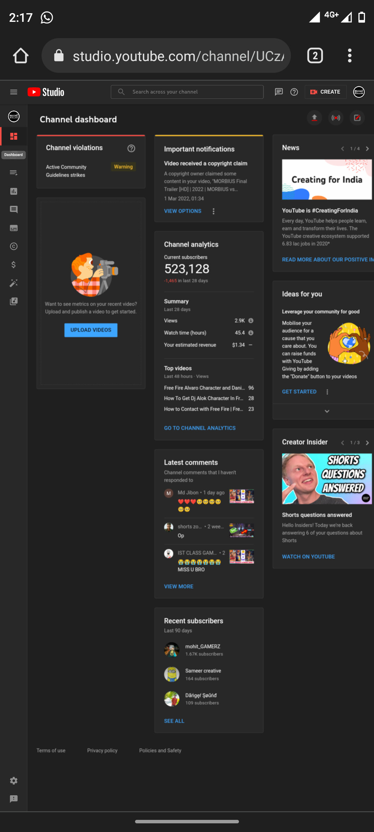Open the Subtitles sidebar icon
The width and height of the screenshot is (374, 832).
click(x=14, y=228)
